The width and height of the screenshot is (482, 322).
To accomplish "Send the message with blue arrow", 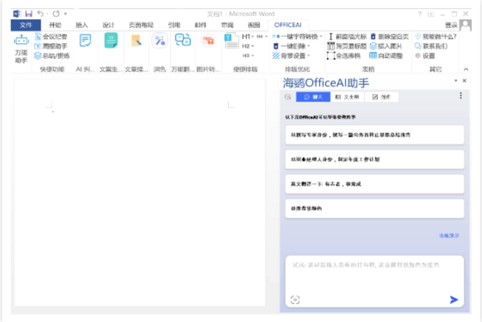I will (x=454, y=300).
